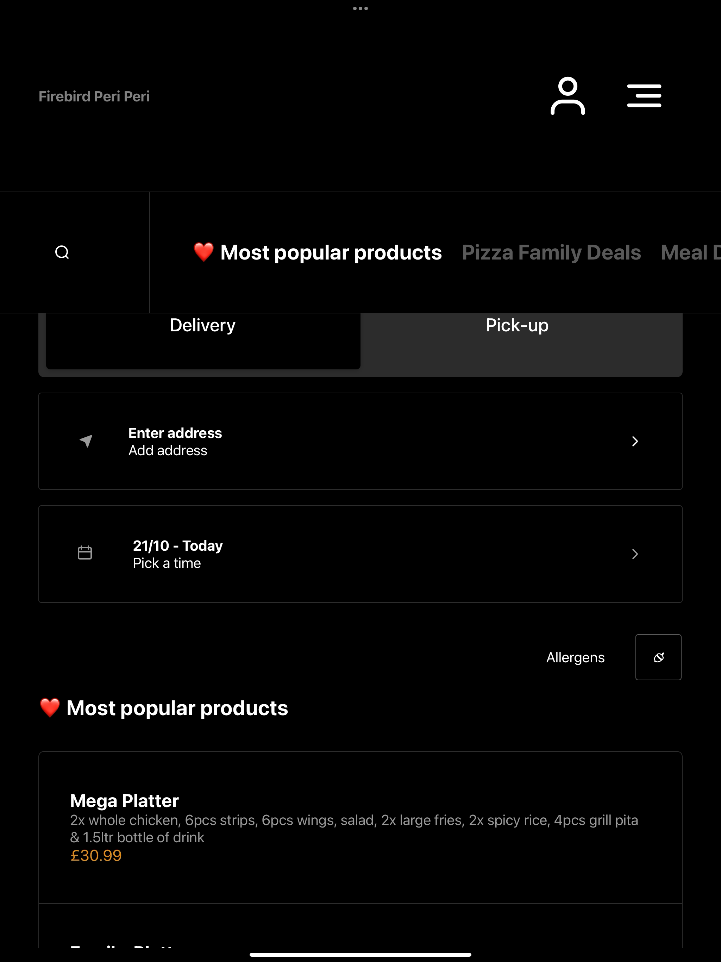Click the Add address text
Viewport: 721px width, 962px height.
coord(168,451)
